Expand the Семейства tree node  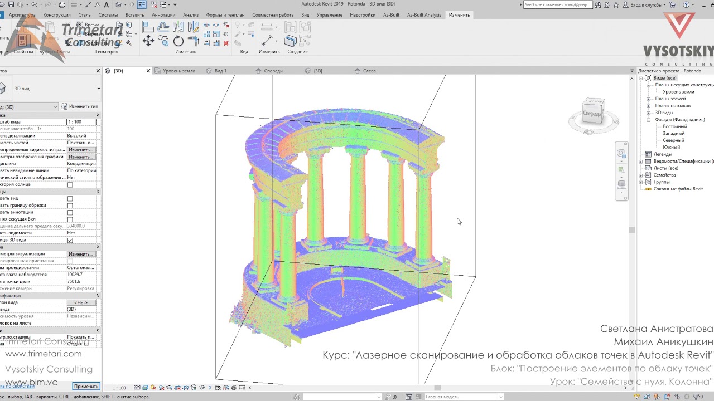pyautogui.click(x=641, y=175)
